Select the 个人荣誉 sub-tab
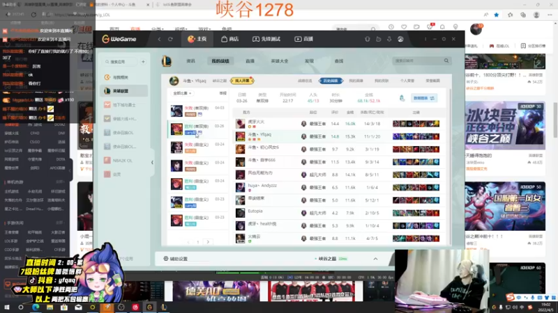558x313 pixels. pos(407,81)
